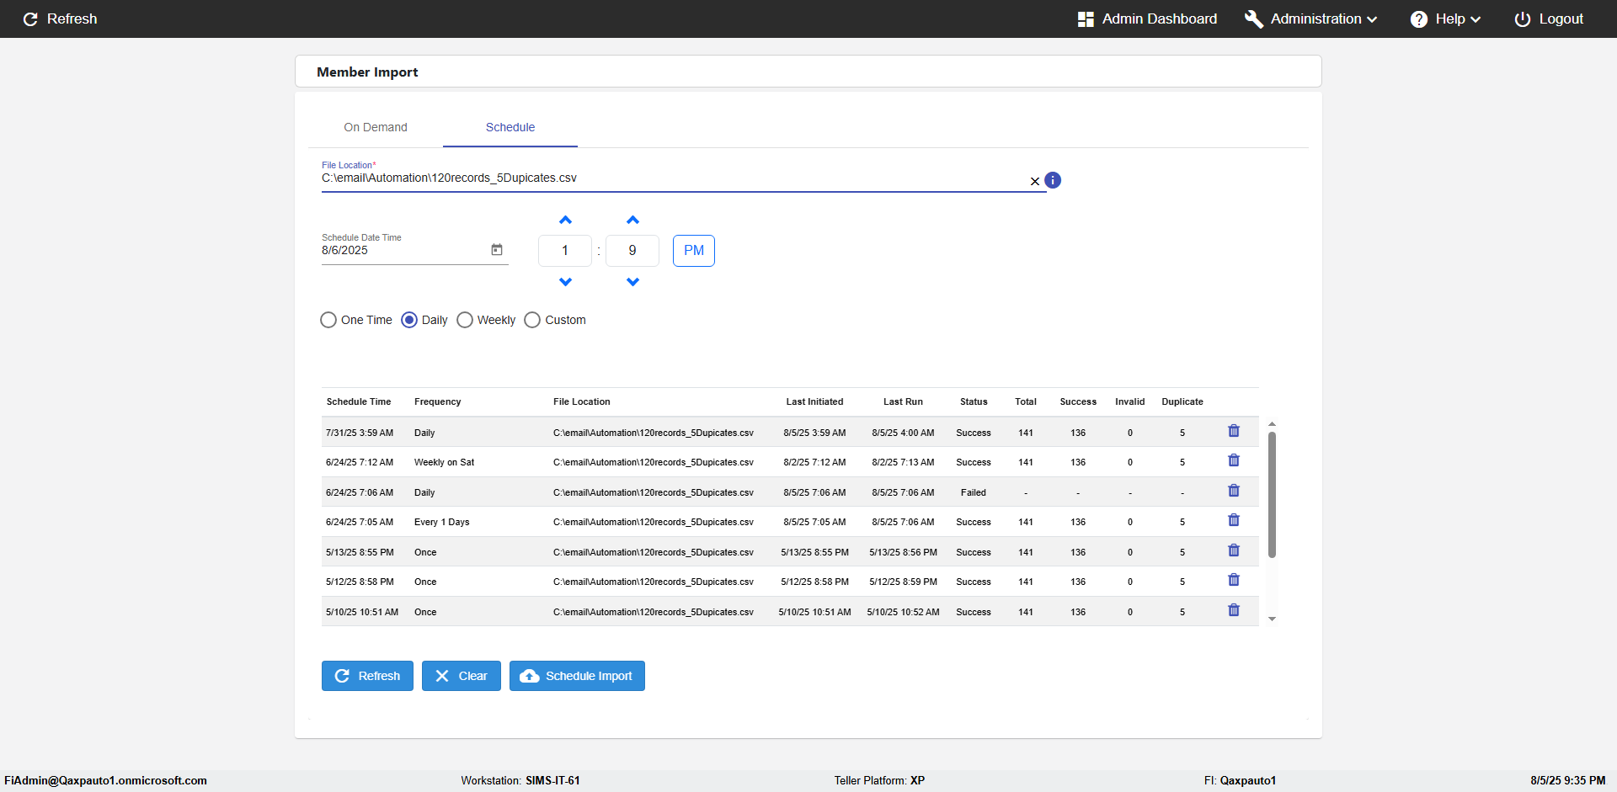Delete the 7/31/25 3:59 AM schedule row

[x=1234, y=431]
